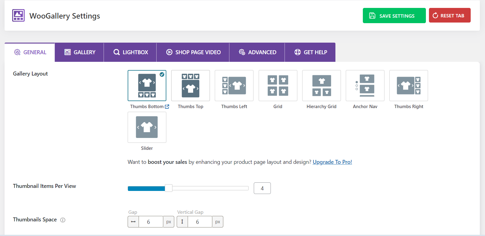This screenshot has width=485, height=236.
Task: Choose the Thumbs Left layout icon
Action: point(234,86)
